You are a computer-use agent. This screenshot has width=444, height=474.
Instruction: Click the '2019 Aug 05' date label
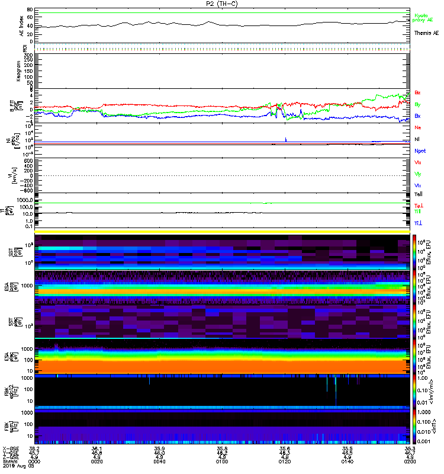(18, 466)
